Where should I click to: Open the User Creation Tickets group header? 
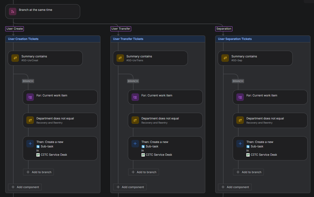(x=53, y=39)
